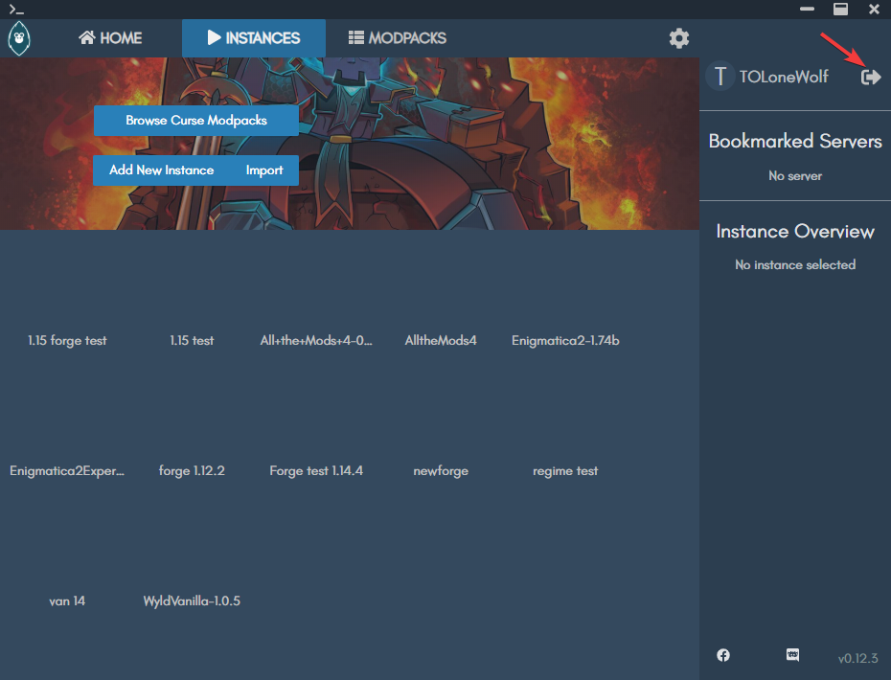
Task: Select the Enigmatica2Exper... instance
Action: click(x=67, y=471)
